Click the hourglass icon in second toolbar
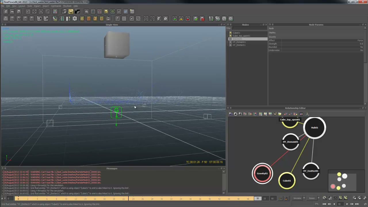The image size is (368, 207). point(108,19)
